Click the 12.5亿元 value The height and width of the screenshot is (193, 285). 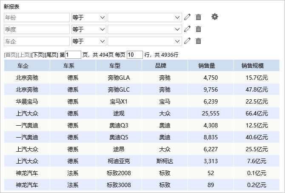tap(256, 125)
